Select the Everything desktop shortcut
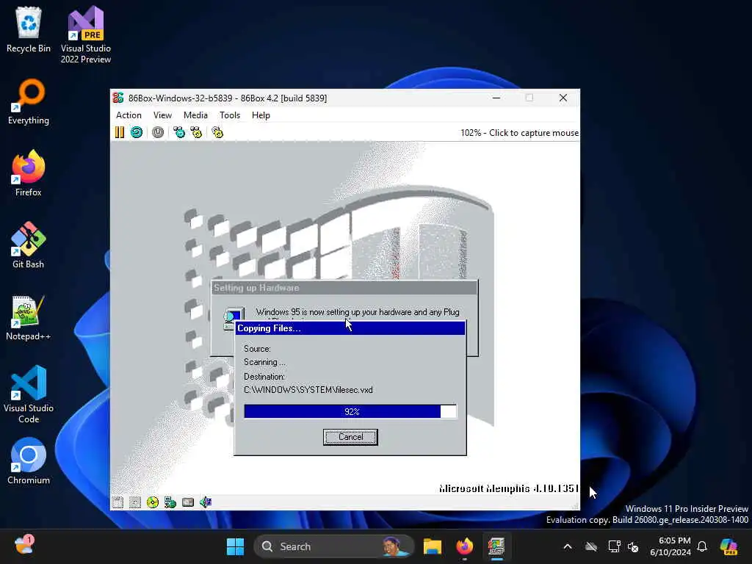 click(x=29, y=101)
